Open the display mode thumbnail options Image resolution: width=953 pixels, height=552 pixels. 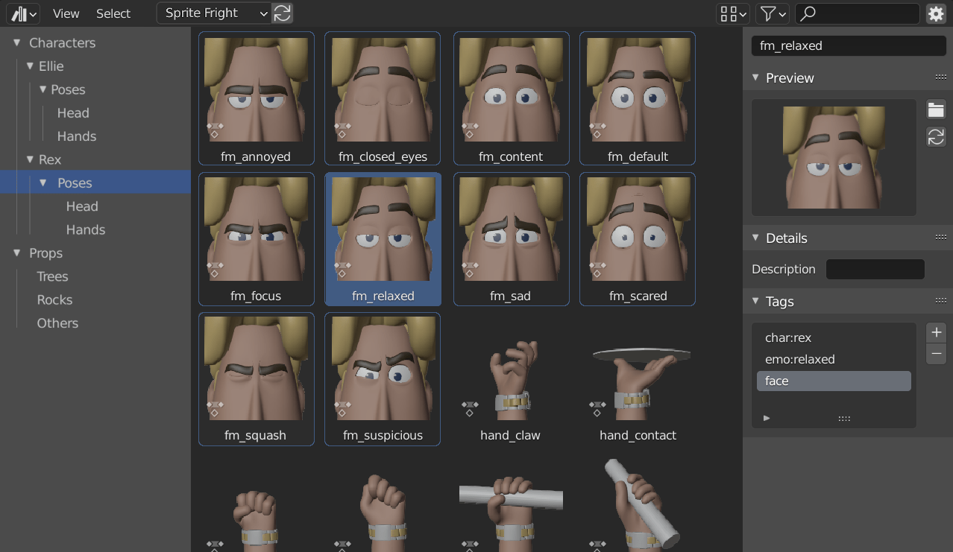(732, 13)
